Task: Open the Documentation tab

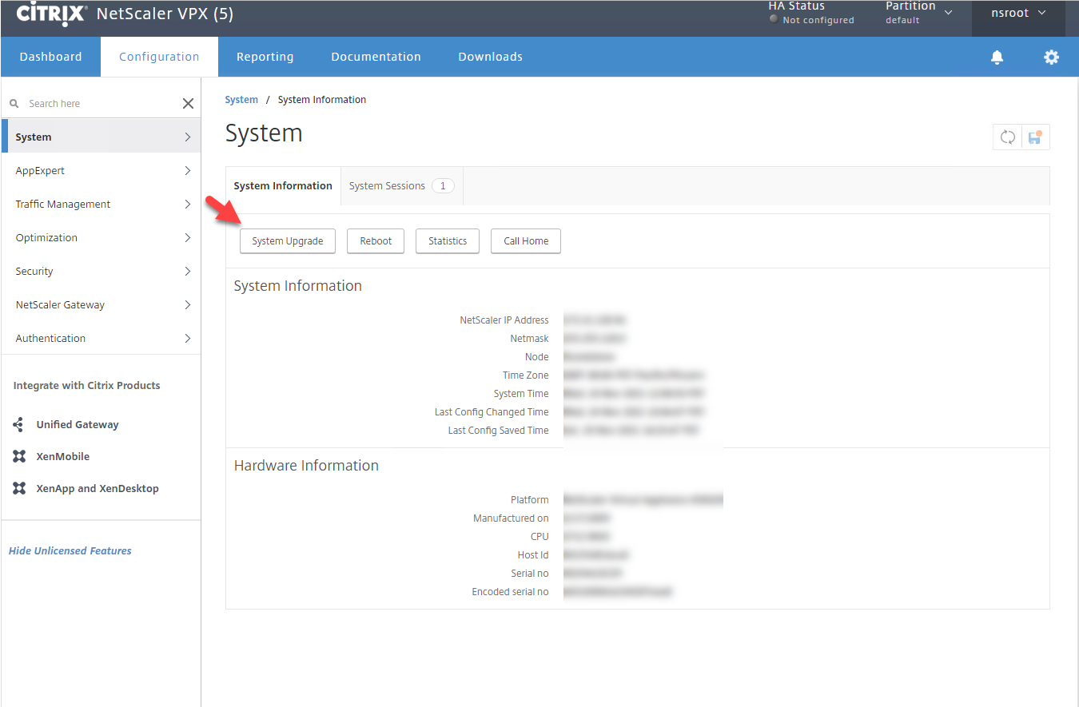Action: click(376, 57)
